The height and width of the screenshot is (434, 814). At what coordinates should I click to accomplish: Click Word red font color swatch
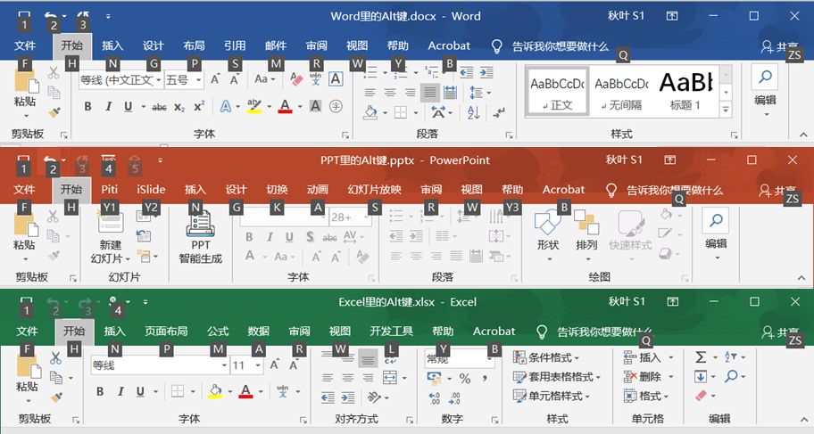tap(285, 106)
